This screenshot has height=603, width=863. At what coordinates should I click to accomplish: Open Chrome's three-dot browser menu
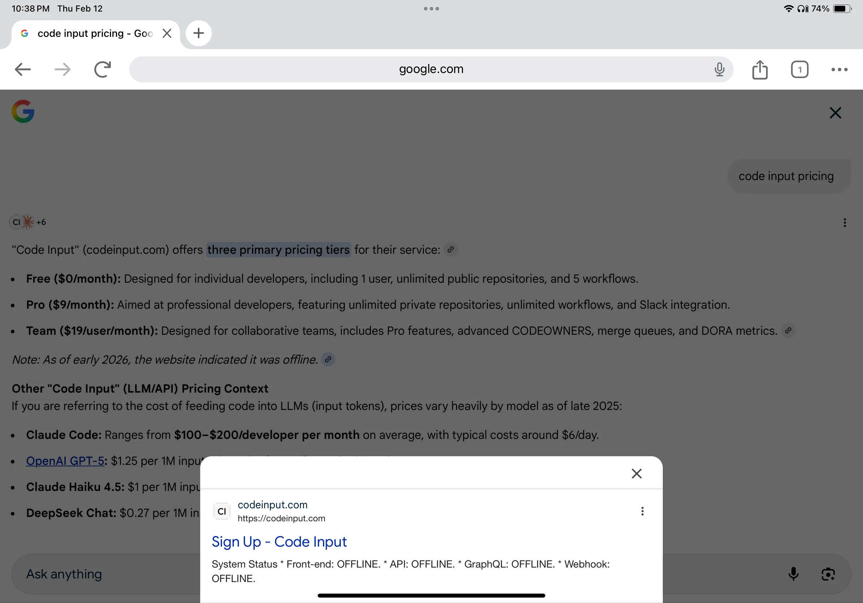tap(839, 69)
